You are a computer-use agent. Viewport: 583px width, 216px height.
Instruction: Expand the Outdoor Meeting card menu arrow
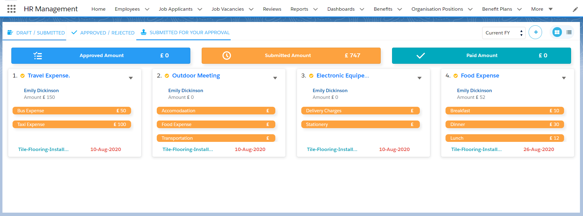[275, 78]
